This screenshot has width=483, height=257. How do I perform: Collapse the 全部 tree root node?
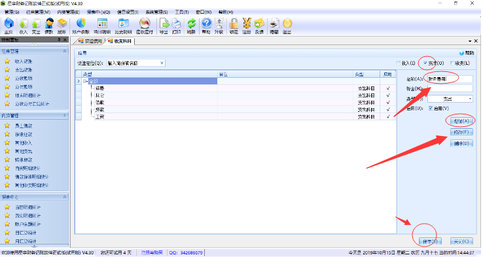pyautogui.click(x=84, y=81)
